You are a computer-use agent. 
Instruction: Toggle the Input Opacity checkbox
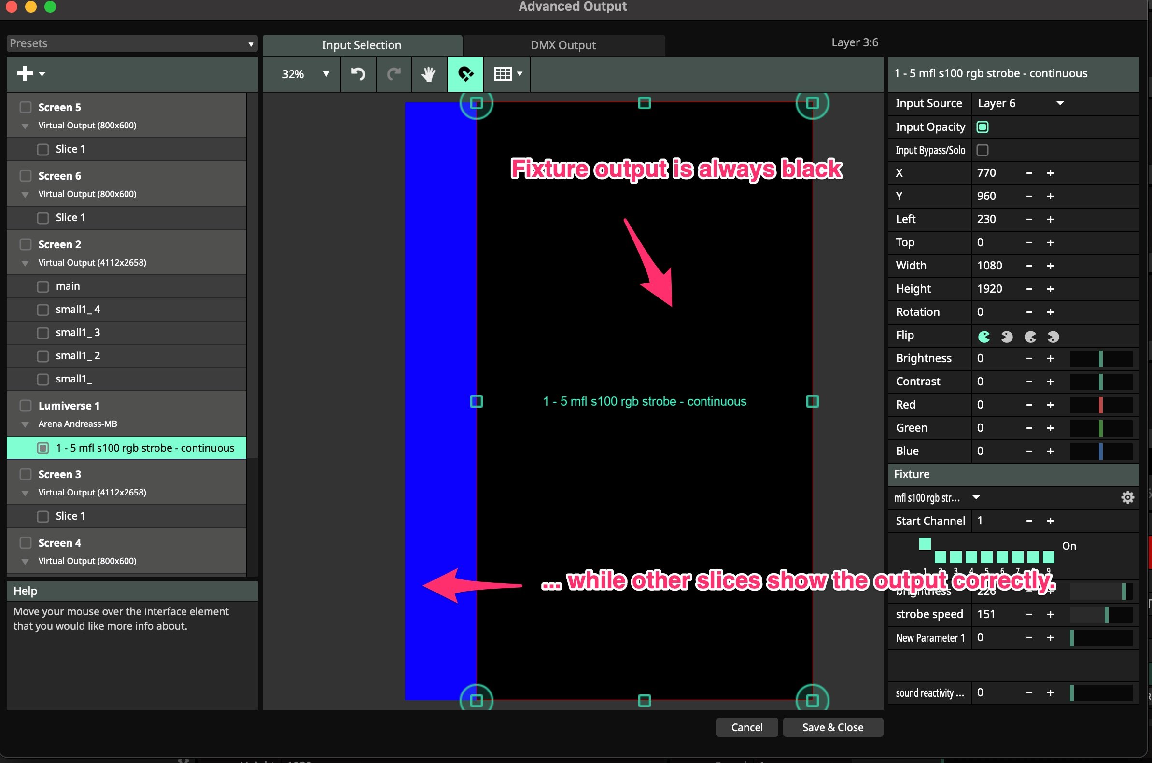[x=982, y=127]
